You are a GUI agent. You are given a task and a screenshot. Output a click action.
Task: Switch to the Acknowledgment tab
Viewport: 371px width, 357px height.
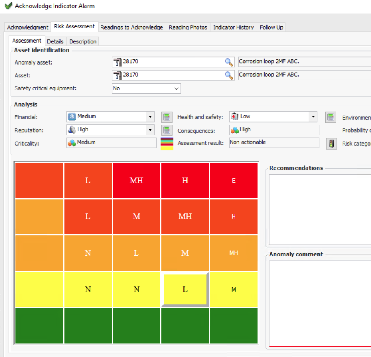[28, 27]
